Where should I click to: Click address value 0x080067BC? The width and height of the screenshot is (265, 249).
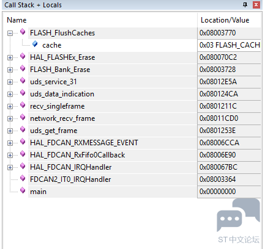click(x=218, y=167)
